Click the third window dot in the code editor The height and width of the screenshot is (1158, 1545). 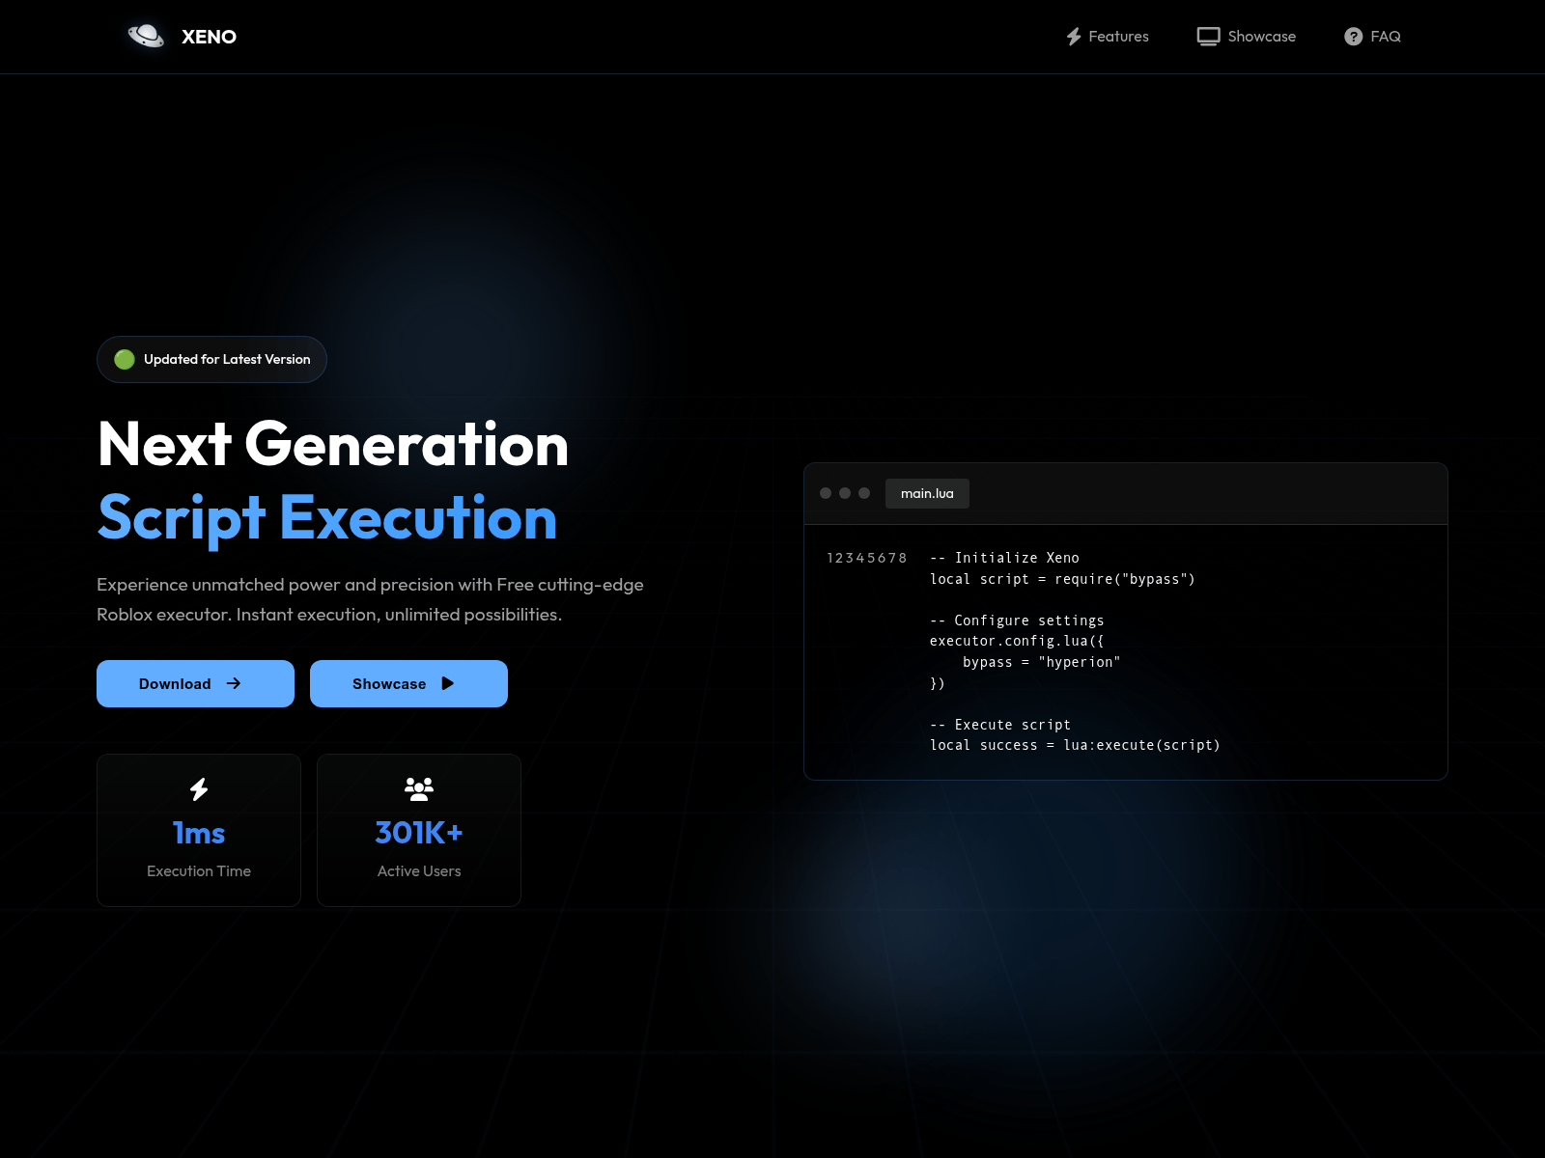[864, 493]
